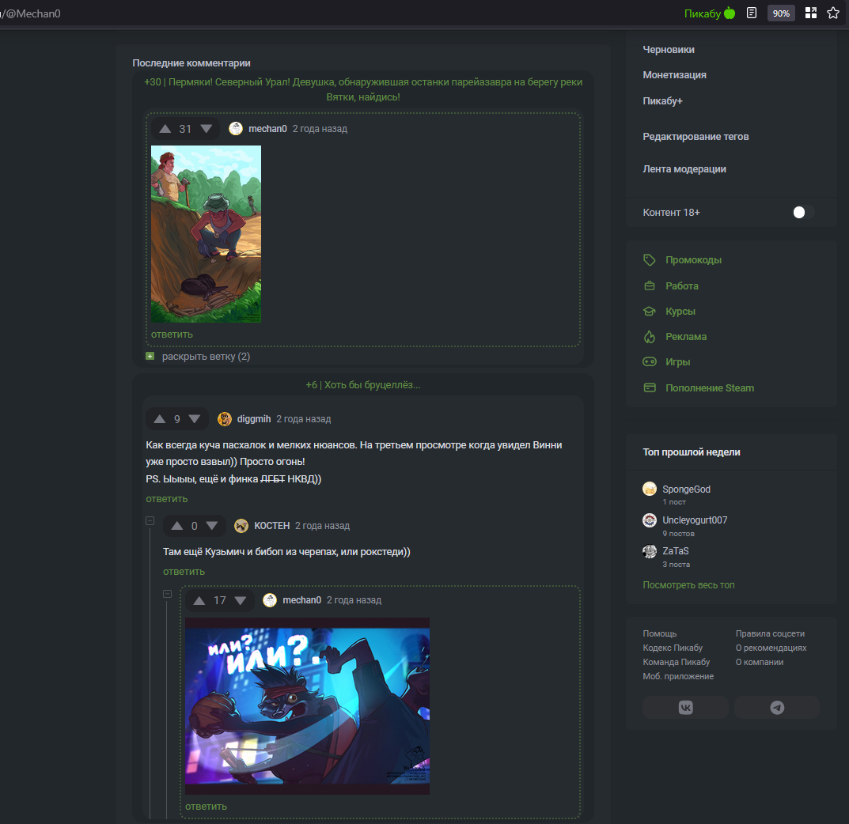The height and width of the screenshot is (824, 849).
Task: Open browser reader view icon
Action: [752, 13]
